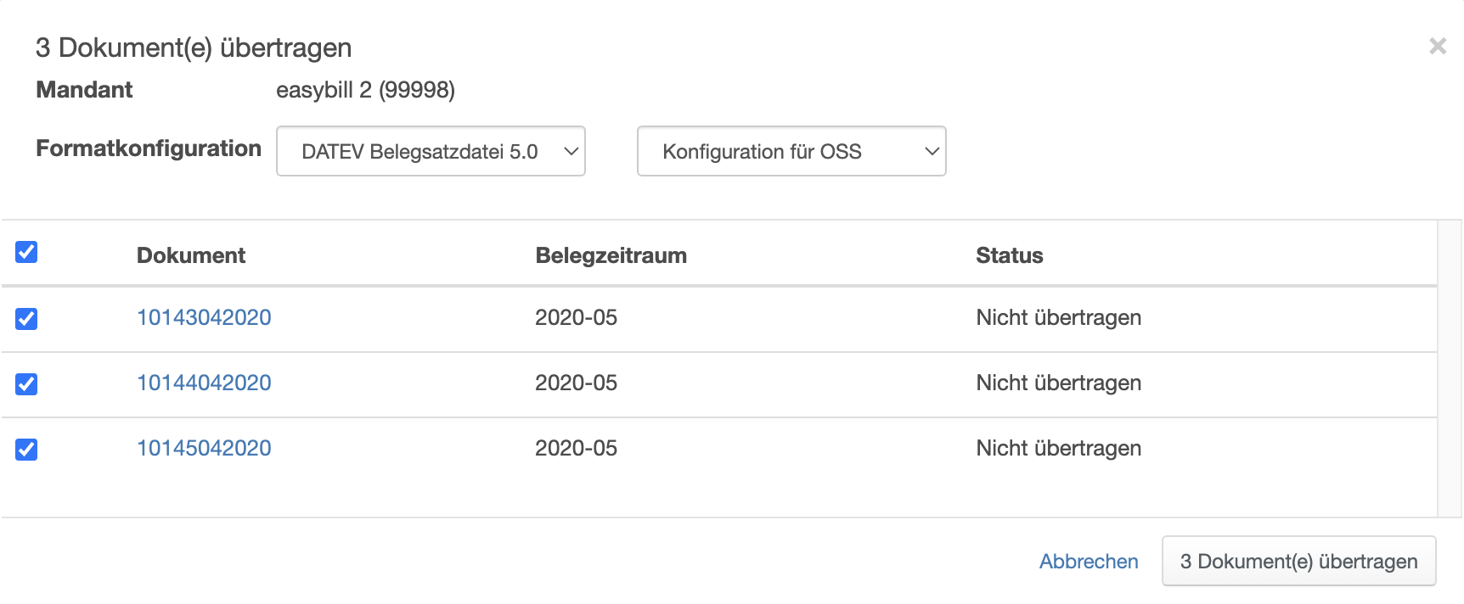The height and width of the screenshot is (604, 1464).
Task: Open document link 10144042020
Action: pos(204,383)
